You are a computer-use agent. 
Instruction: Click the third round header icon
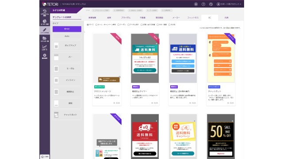tap(211, 4)
